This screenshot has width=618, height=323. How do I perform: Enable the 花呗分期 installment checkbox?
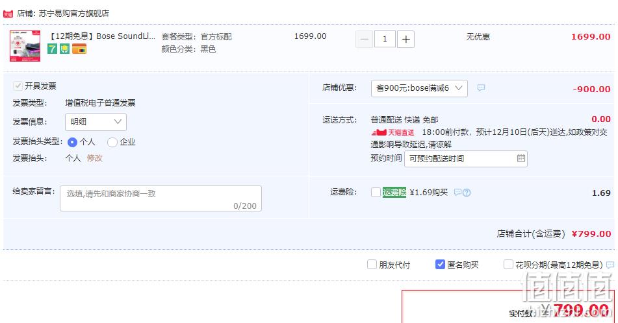(x=508, y=265)
